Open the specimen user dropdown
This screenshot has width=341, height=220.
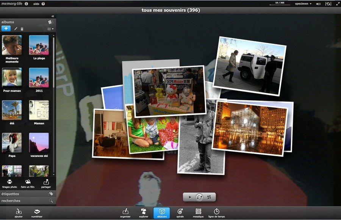pos(303,4)
